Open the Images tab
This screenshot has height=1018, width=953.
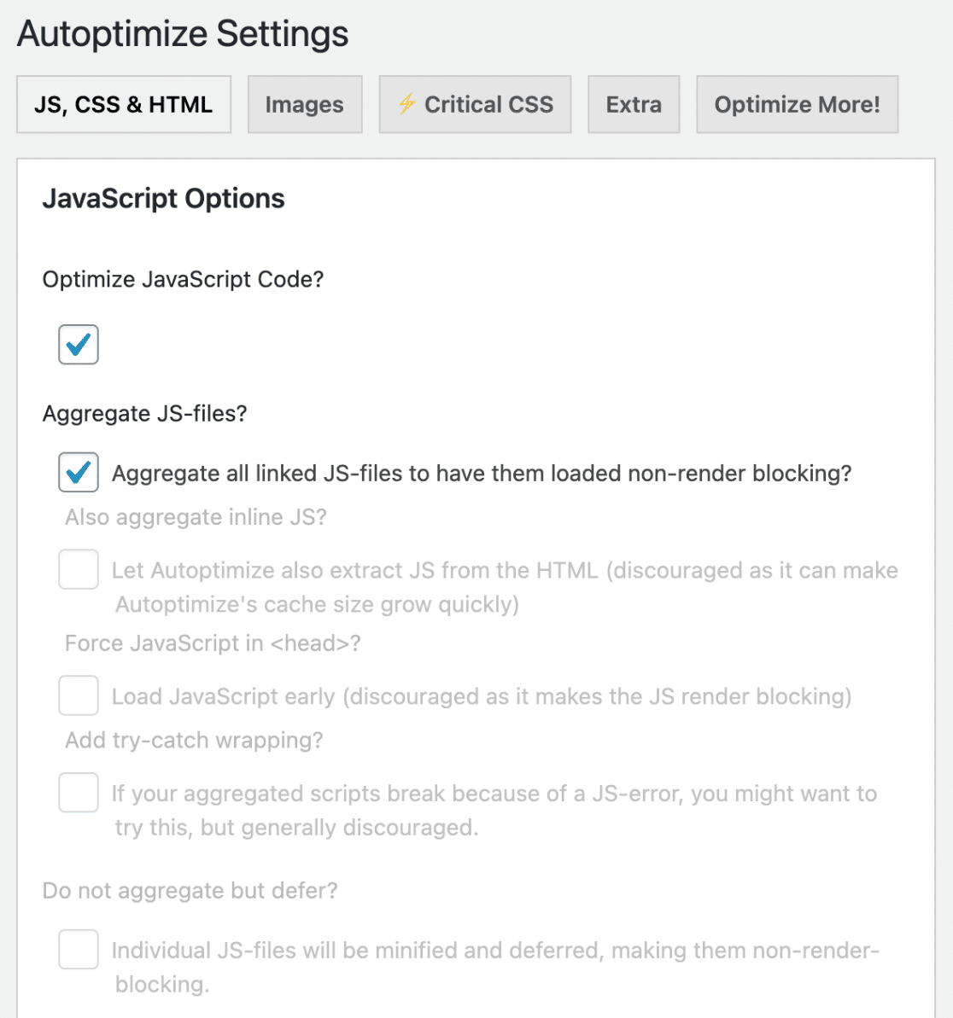click(x=305, y=104)
